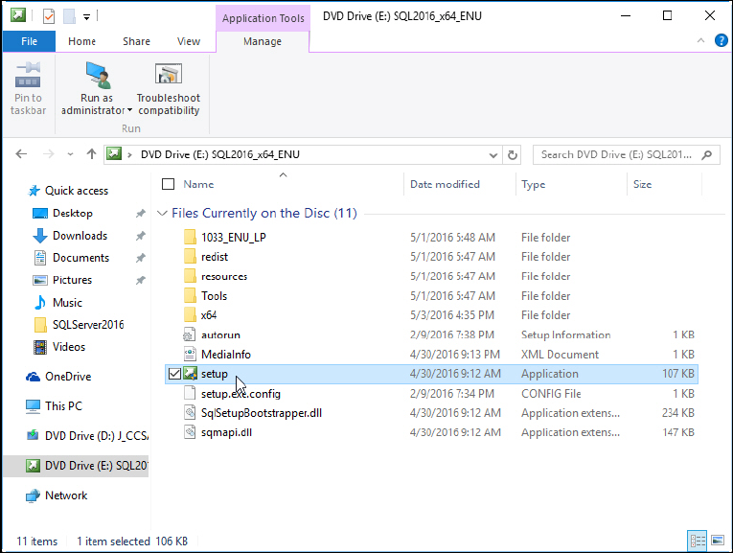The width and height of the screenshot is (733, 553).
Task: Open Explorer Help question mark icon
Action: tap(721, 40)
